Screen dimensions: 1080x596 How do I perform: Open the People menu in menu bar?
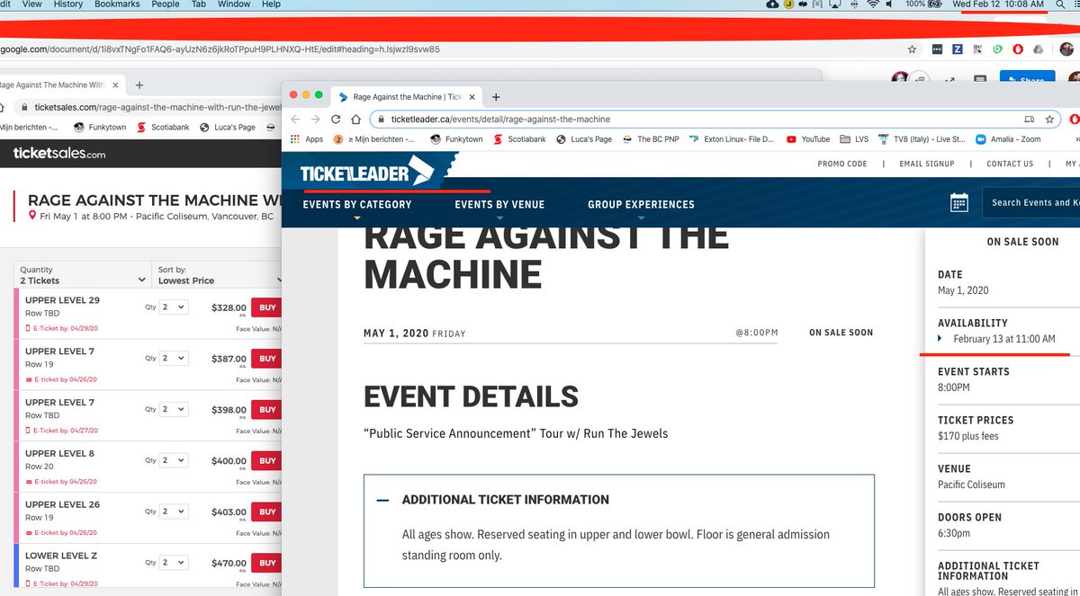(x=166, y=4)
